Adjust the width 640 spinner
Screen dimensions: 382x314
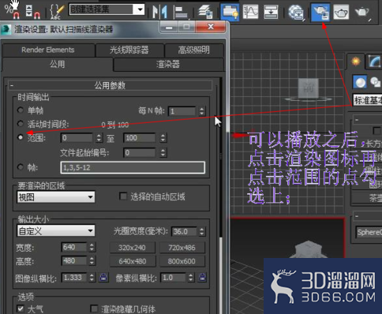pos(92,247)
